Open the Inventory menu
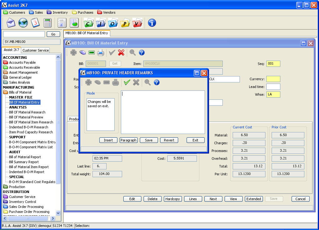The width and height of the screenshot is (319, 230). point(57,12)
